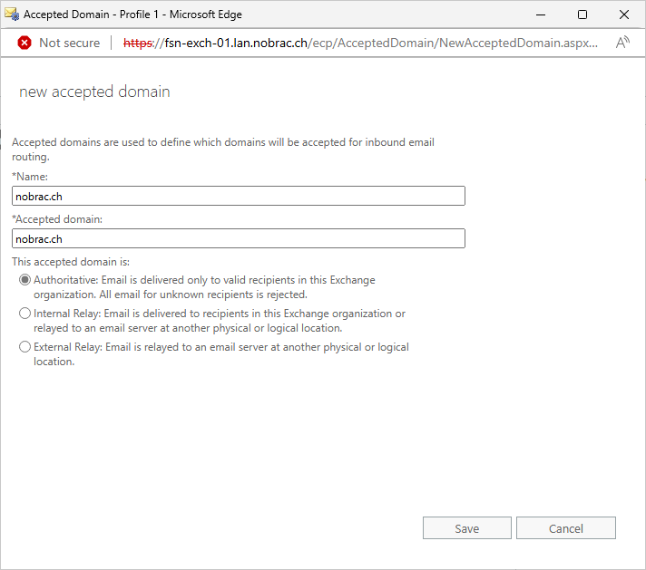
Task: Minimize the Accepted Domain window
Action: pyautogui.click(x=541, y=14)
